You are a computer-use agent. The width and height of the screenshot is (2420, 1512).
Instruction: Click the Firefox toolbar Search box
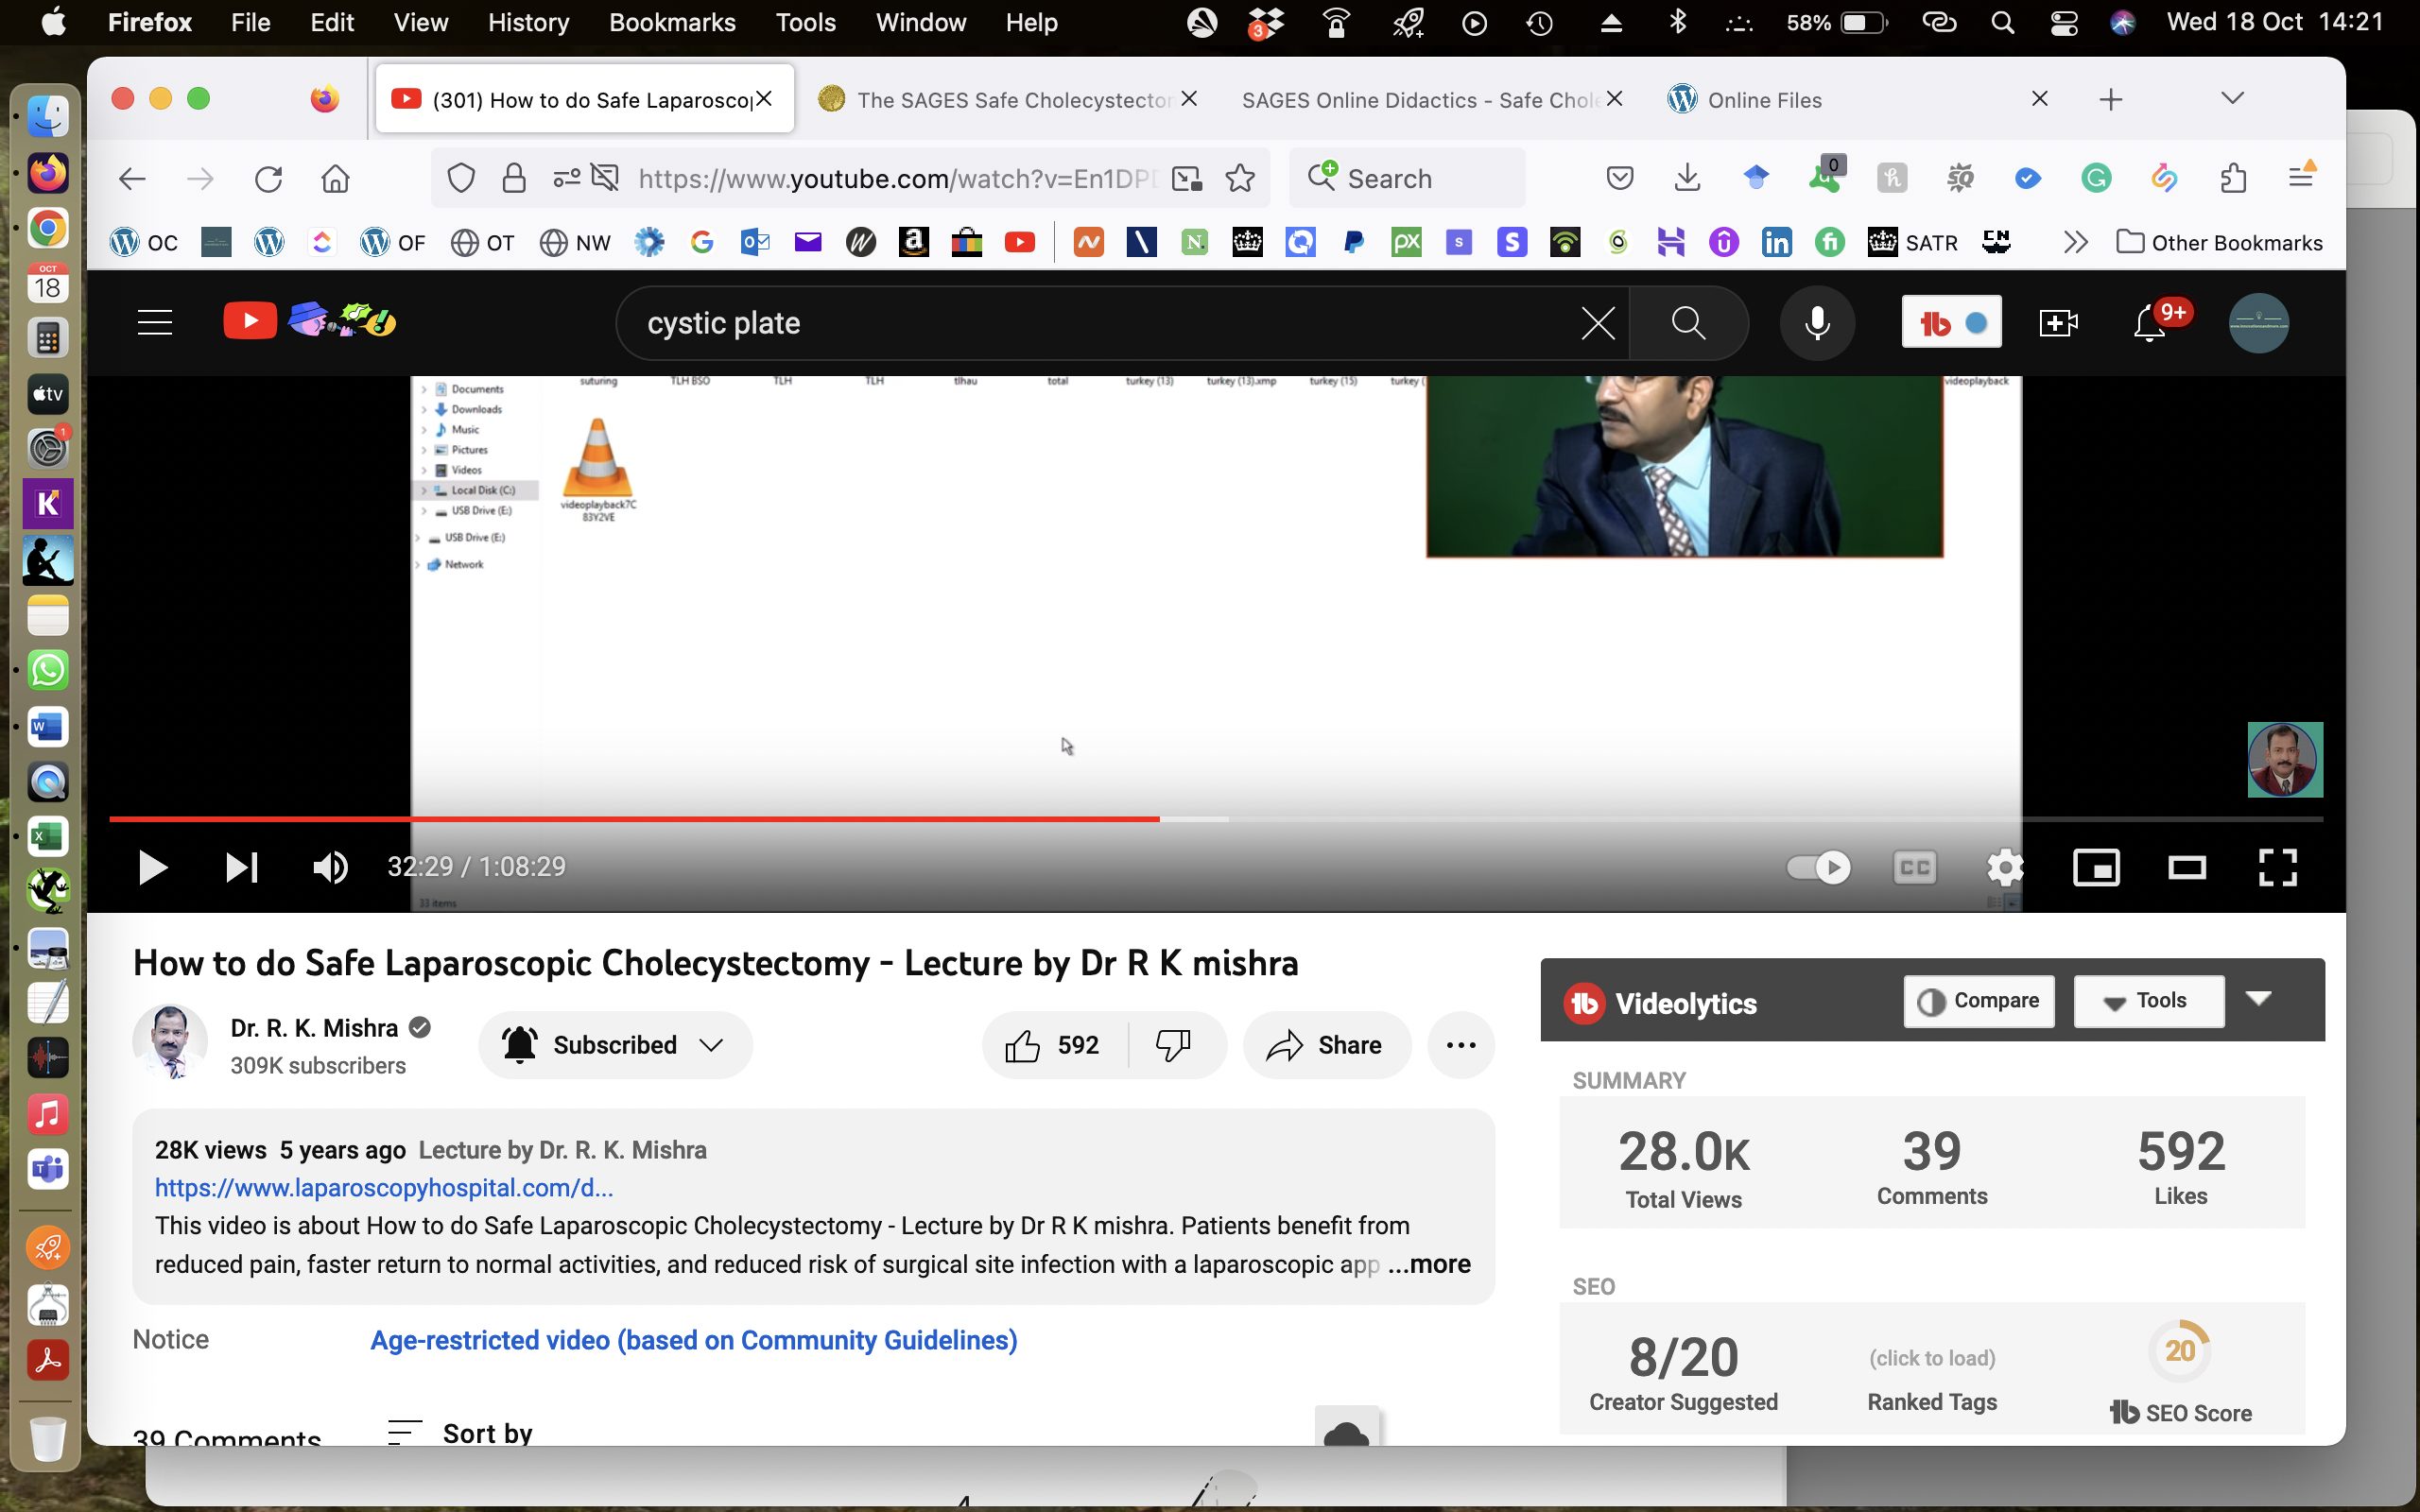tap(1408, 179)
